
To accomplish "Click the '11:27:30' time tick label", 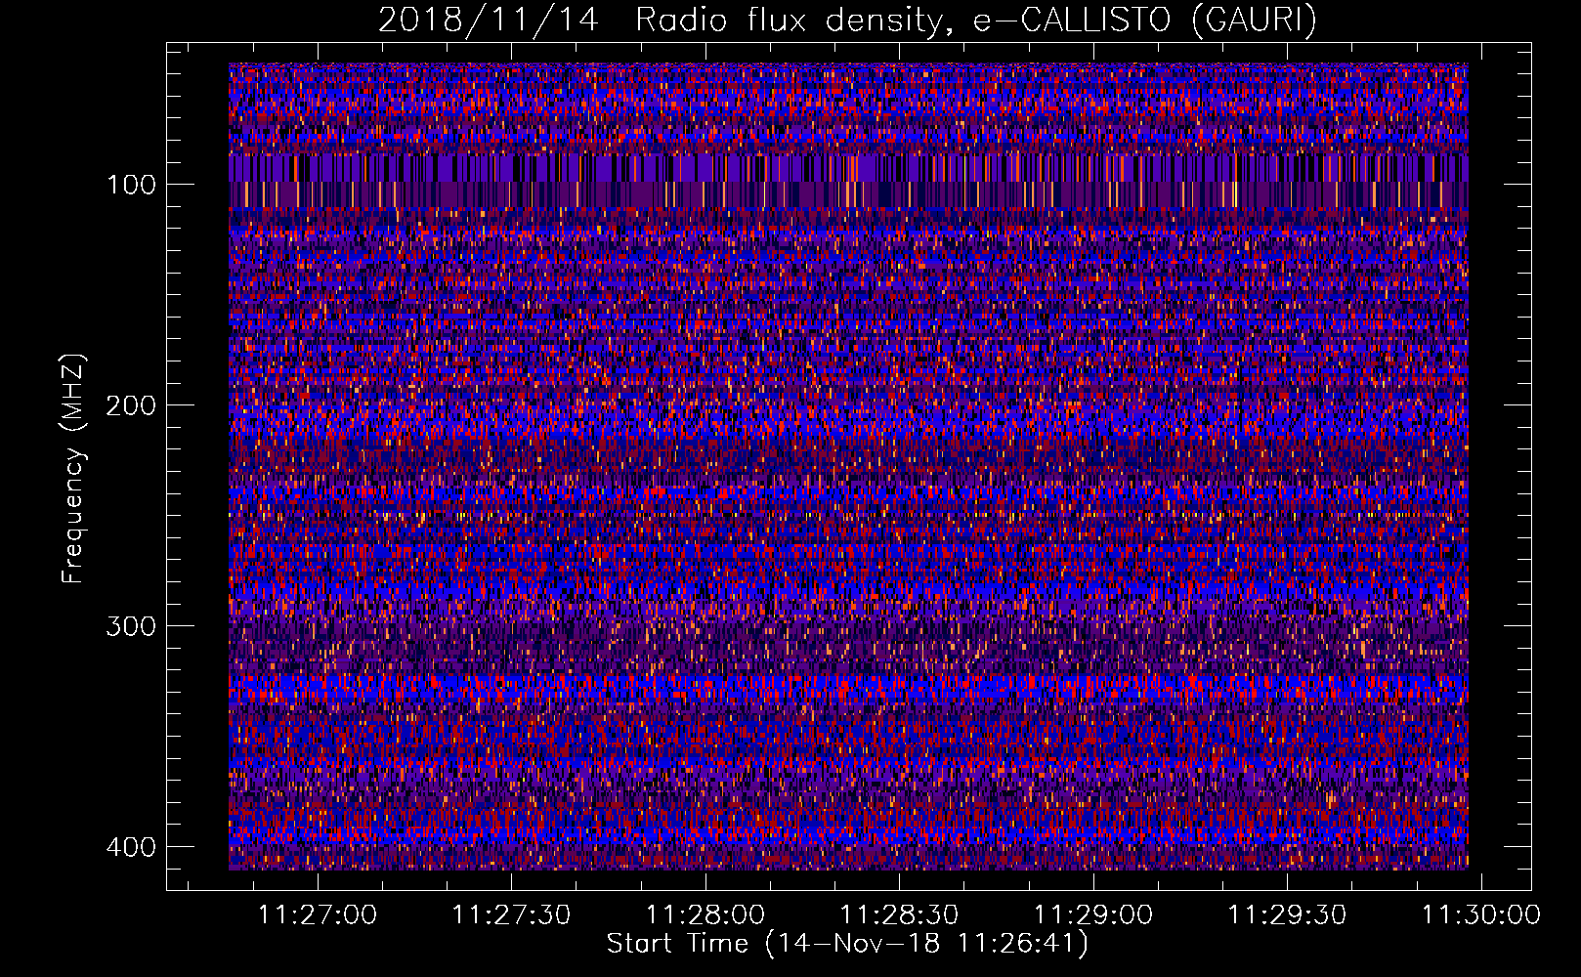I will 512,915.
